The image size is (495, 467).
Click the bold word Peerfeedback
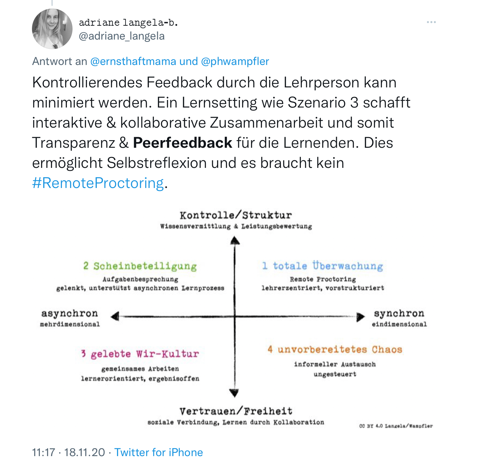[x=183, y=143]
